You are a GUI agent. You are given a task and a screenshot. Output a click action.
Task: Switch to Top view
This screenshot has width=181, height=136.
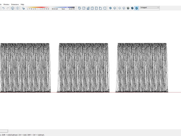(84, 8)
